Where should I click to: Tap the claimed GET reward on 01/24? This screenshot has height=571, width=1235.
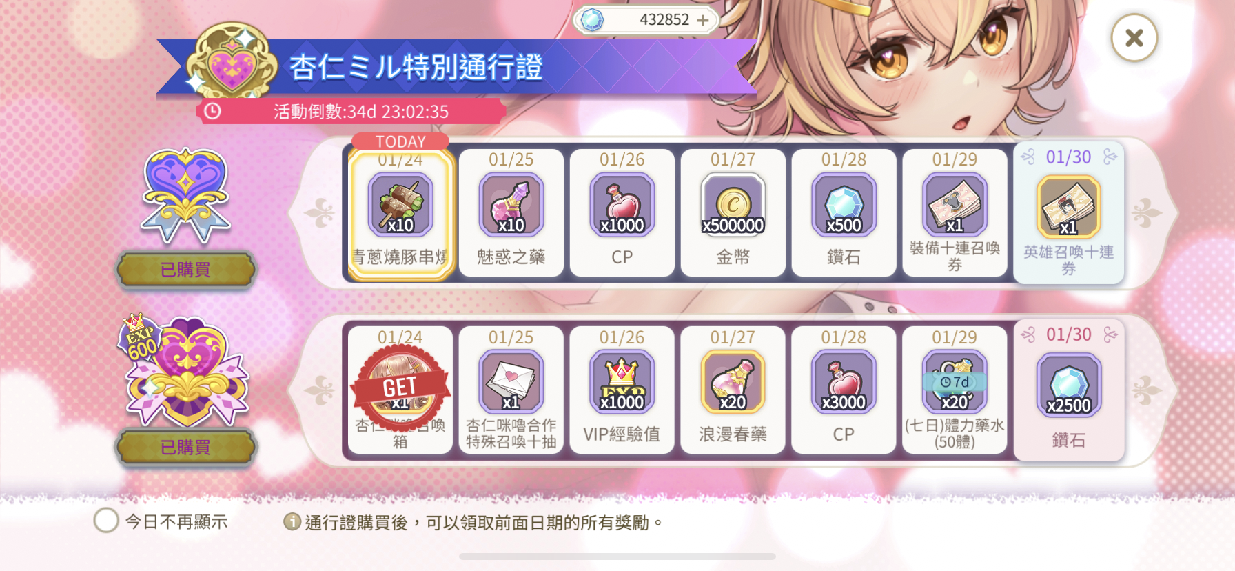(x=400, y=390)
